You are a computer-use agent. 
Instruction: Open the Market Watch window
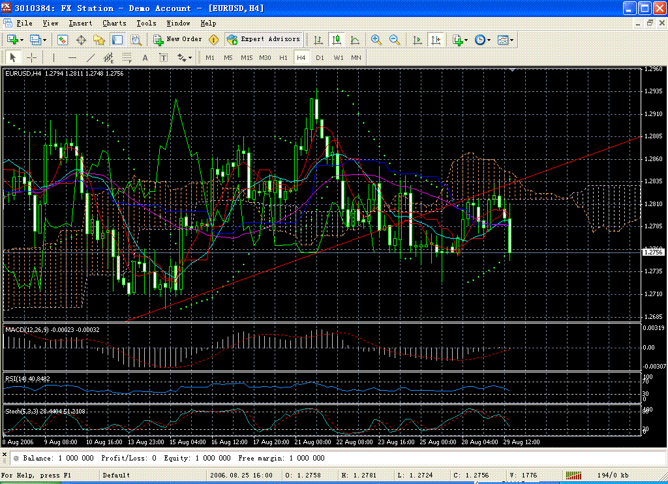coord(63,40)
